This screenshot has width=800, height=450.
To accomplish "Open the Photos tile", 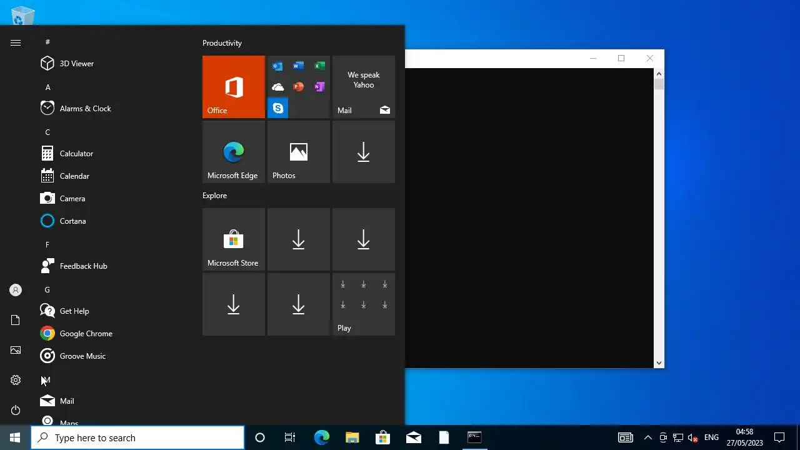I will tap(299, 152).
